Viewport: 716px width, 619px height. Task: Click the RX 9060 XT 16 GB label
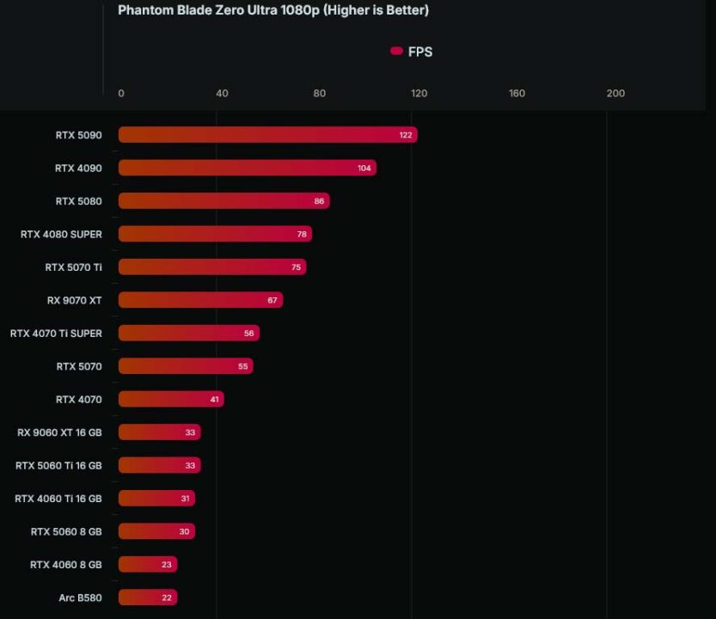click(59, 432)
